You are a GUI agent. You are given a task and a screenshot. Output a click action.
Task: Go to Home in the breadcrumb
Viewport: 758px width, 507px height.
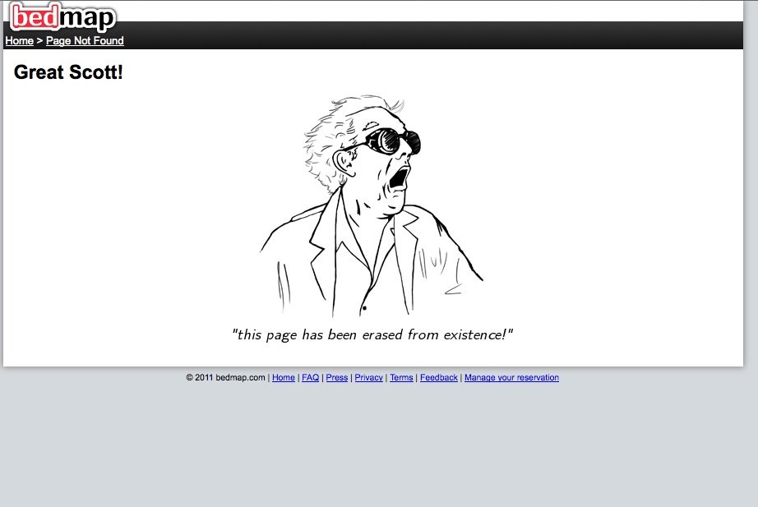pos(20,40)
